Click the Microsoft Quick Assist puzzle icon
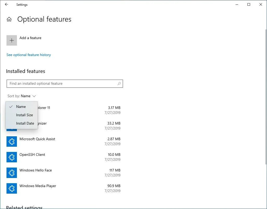The width and height of the screenshot is (267, 209). [12, 142]
